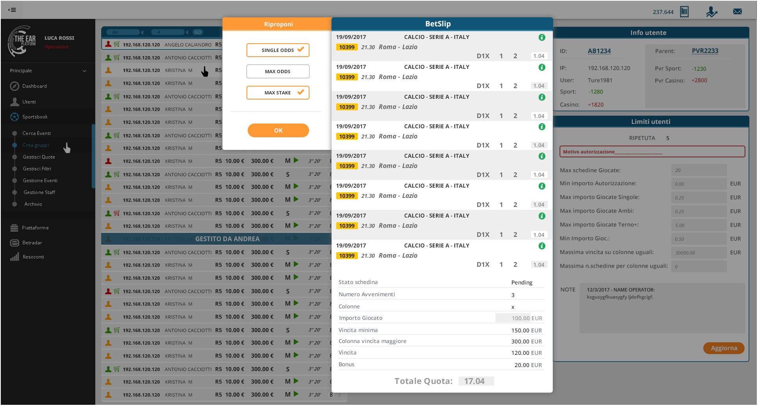Click the NOTE text area

point(662,308)
